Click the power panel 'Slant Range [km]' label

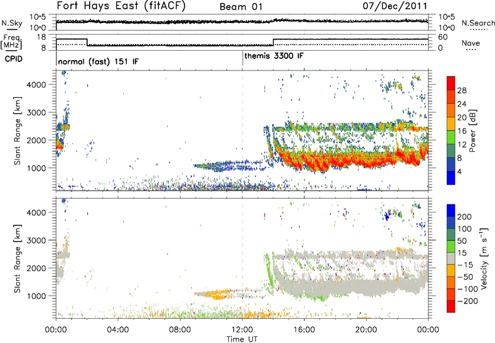(17, 131)
